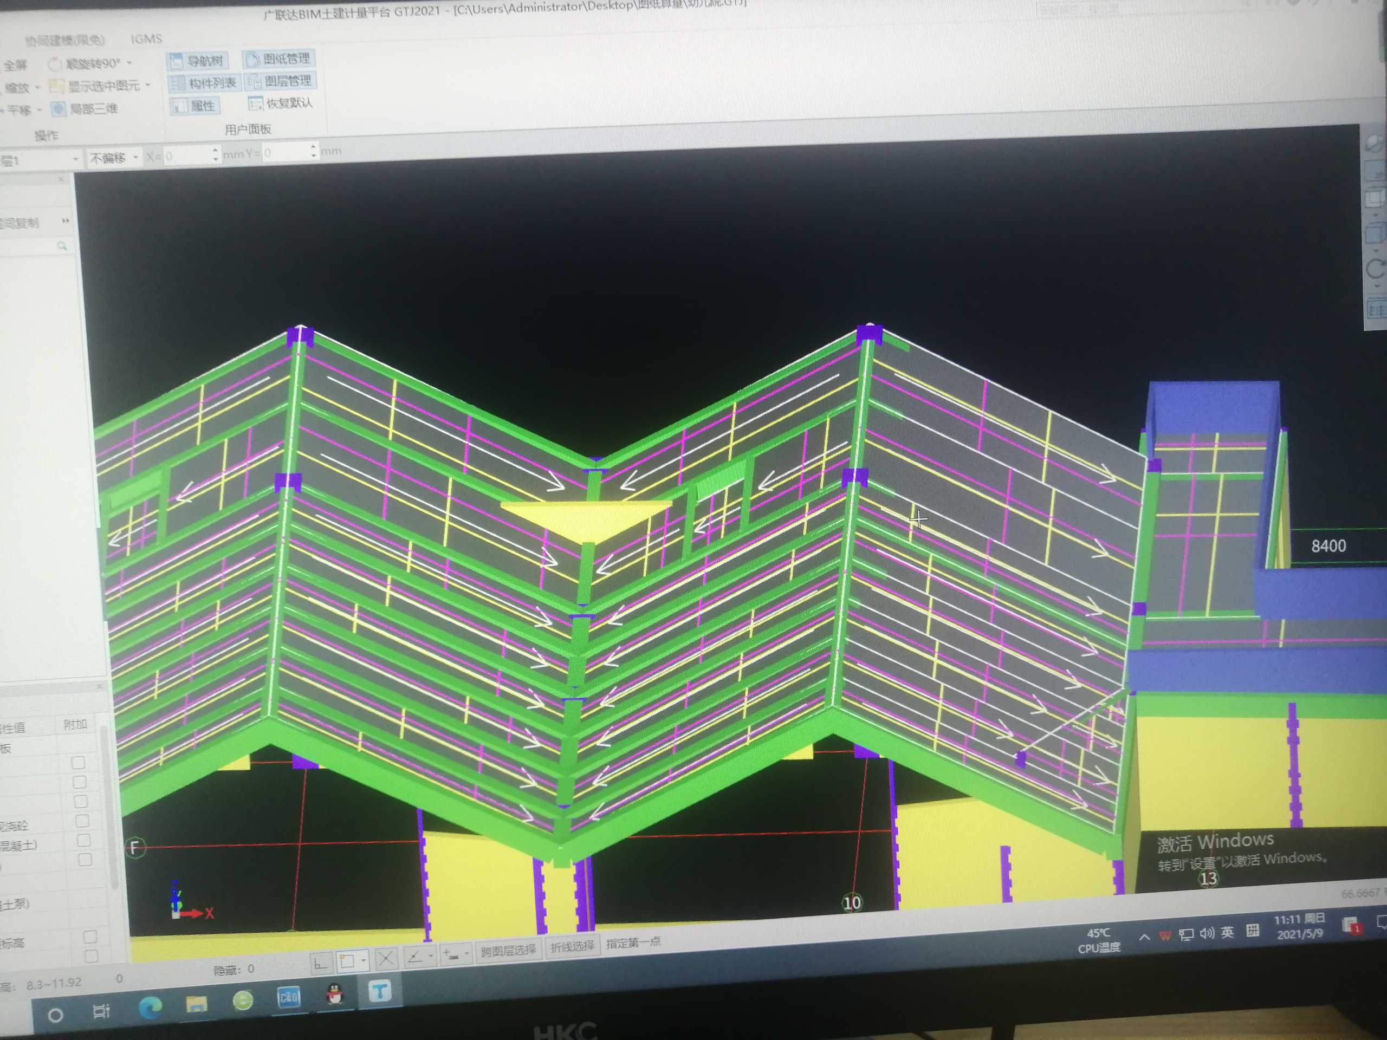Screen dimensions: 1387x1040
Task: Open 显示选中图元 dropdown arrow
Action: pos(148,84)
